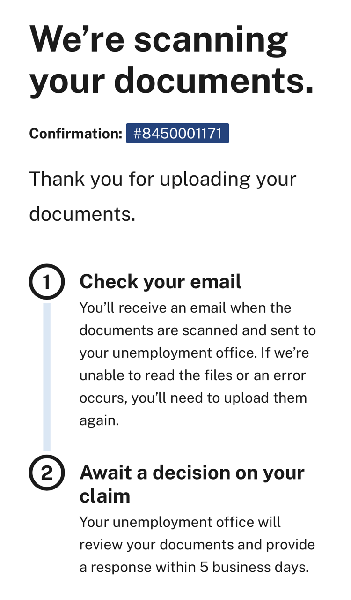
Task: Click the step 1 circle icon
Action: [46, 282]
